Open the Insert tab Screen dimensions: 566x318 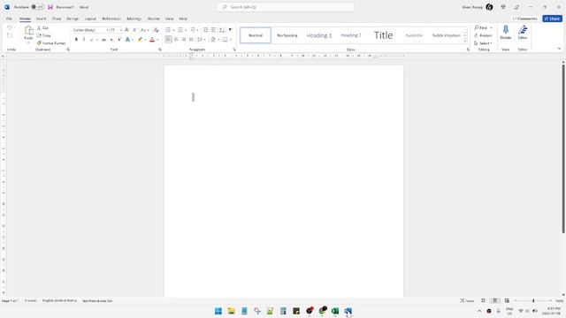tap(42, 19)
